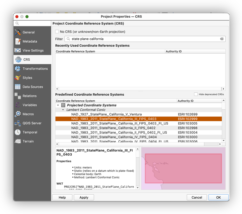Open View Settings icon in sidebar
The height and width of the screenshot is (214, 242).
pos(18,50)
